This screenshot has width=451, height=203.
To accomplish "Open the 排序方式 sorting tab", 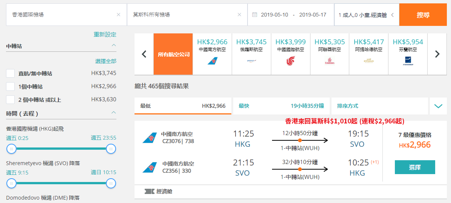I will click(x=379, y=106).
